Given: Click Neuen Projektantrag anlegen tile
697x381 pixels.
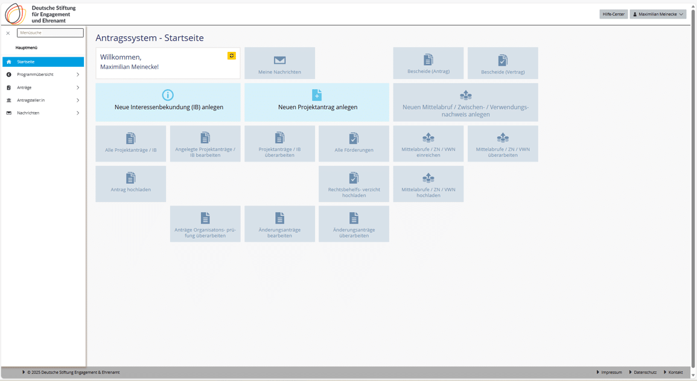Looking at the screenshot, I should [317, 102].
